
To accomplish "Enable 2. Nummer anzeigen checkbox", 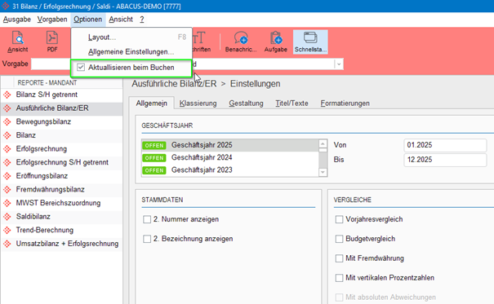I will click(x=147, y=219).
